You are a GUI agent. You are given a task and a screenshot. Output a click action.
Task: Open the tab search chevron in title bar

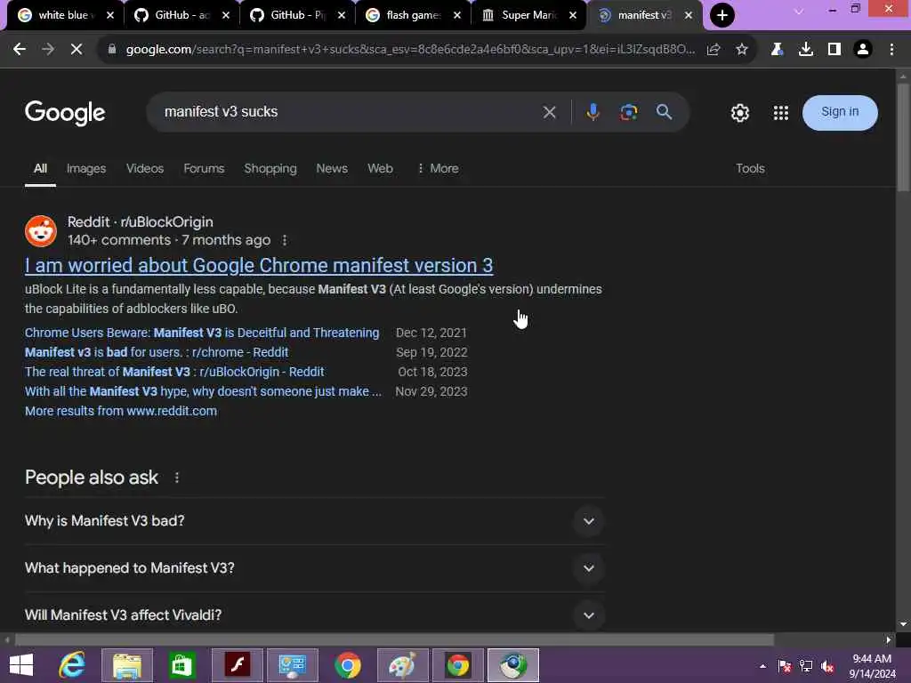799,11
